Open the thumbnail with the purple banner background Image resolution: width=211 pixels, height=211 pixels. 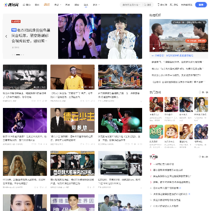tap(72, 203)
